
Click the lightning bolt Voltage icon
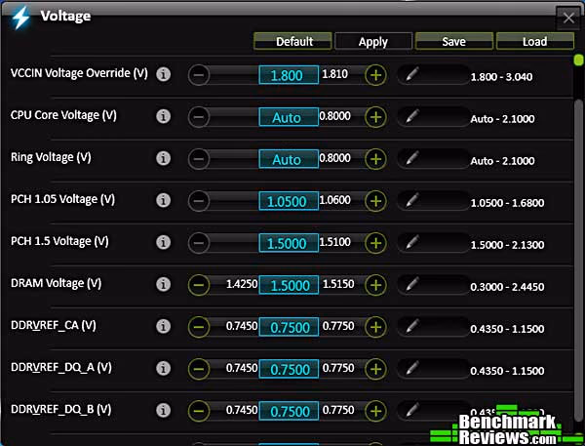point(20,17)
